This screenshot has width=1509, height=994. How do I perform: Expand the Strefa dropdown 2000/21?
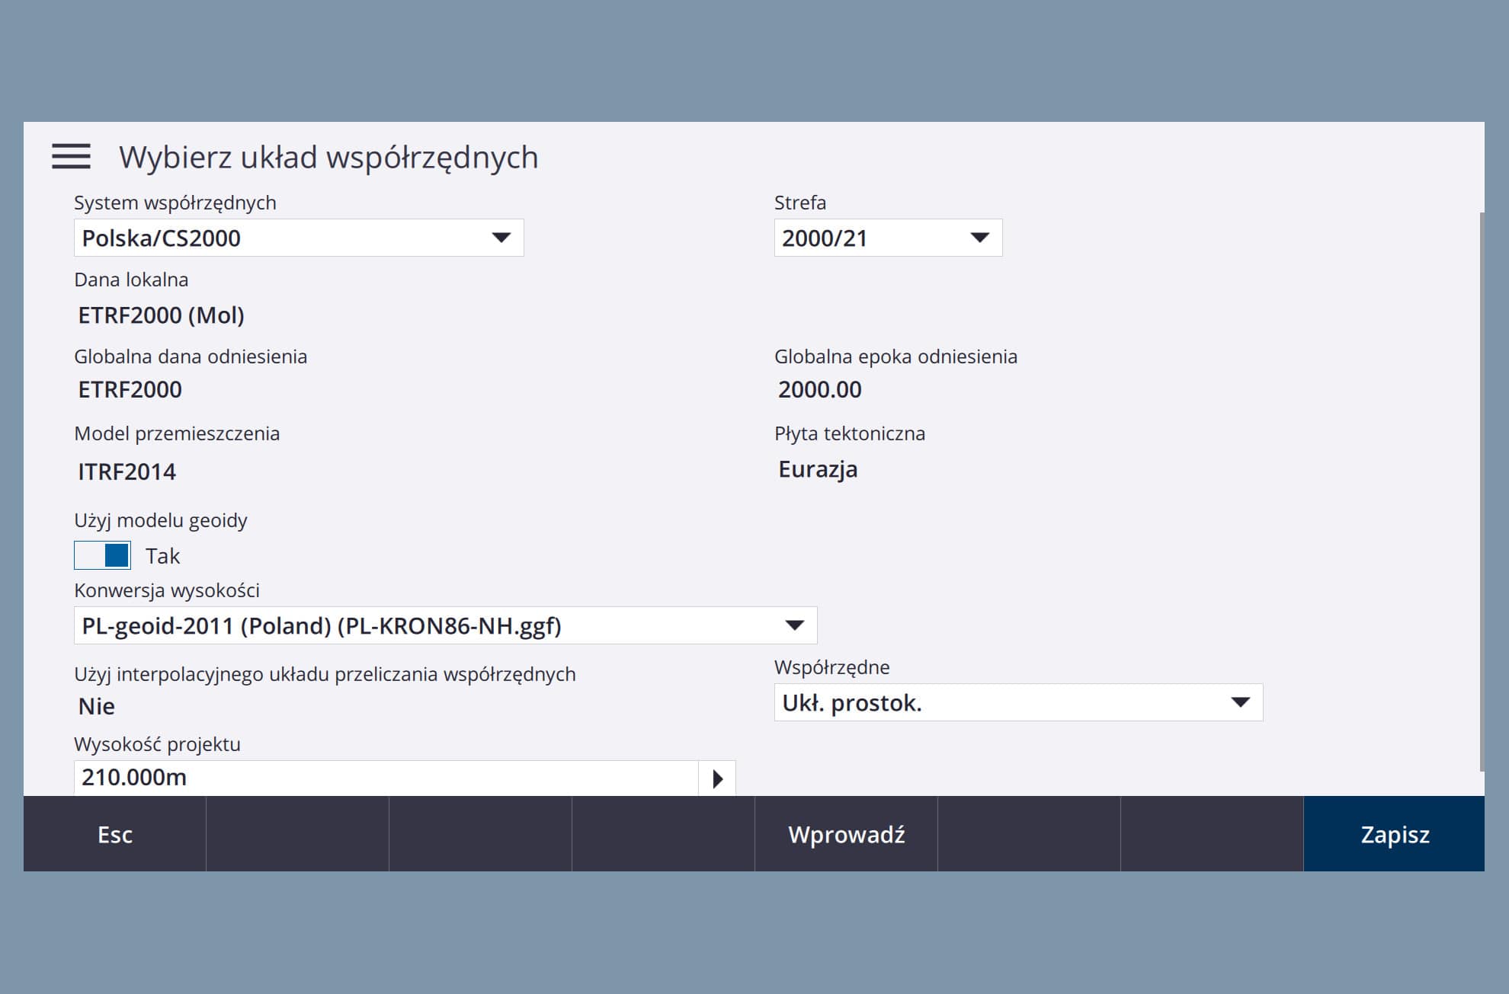click(887, 238)
